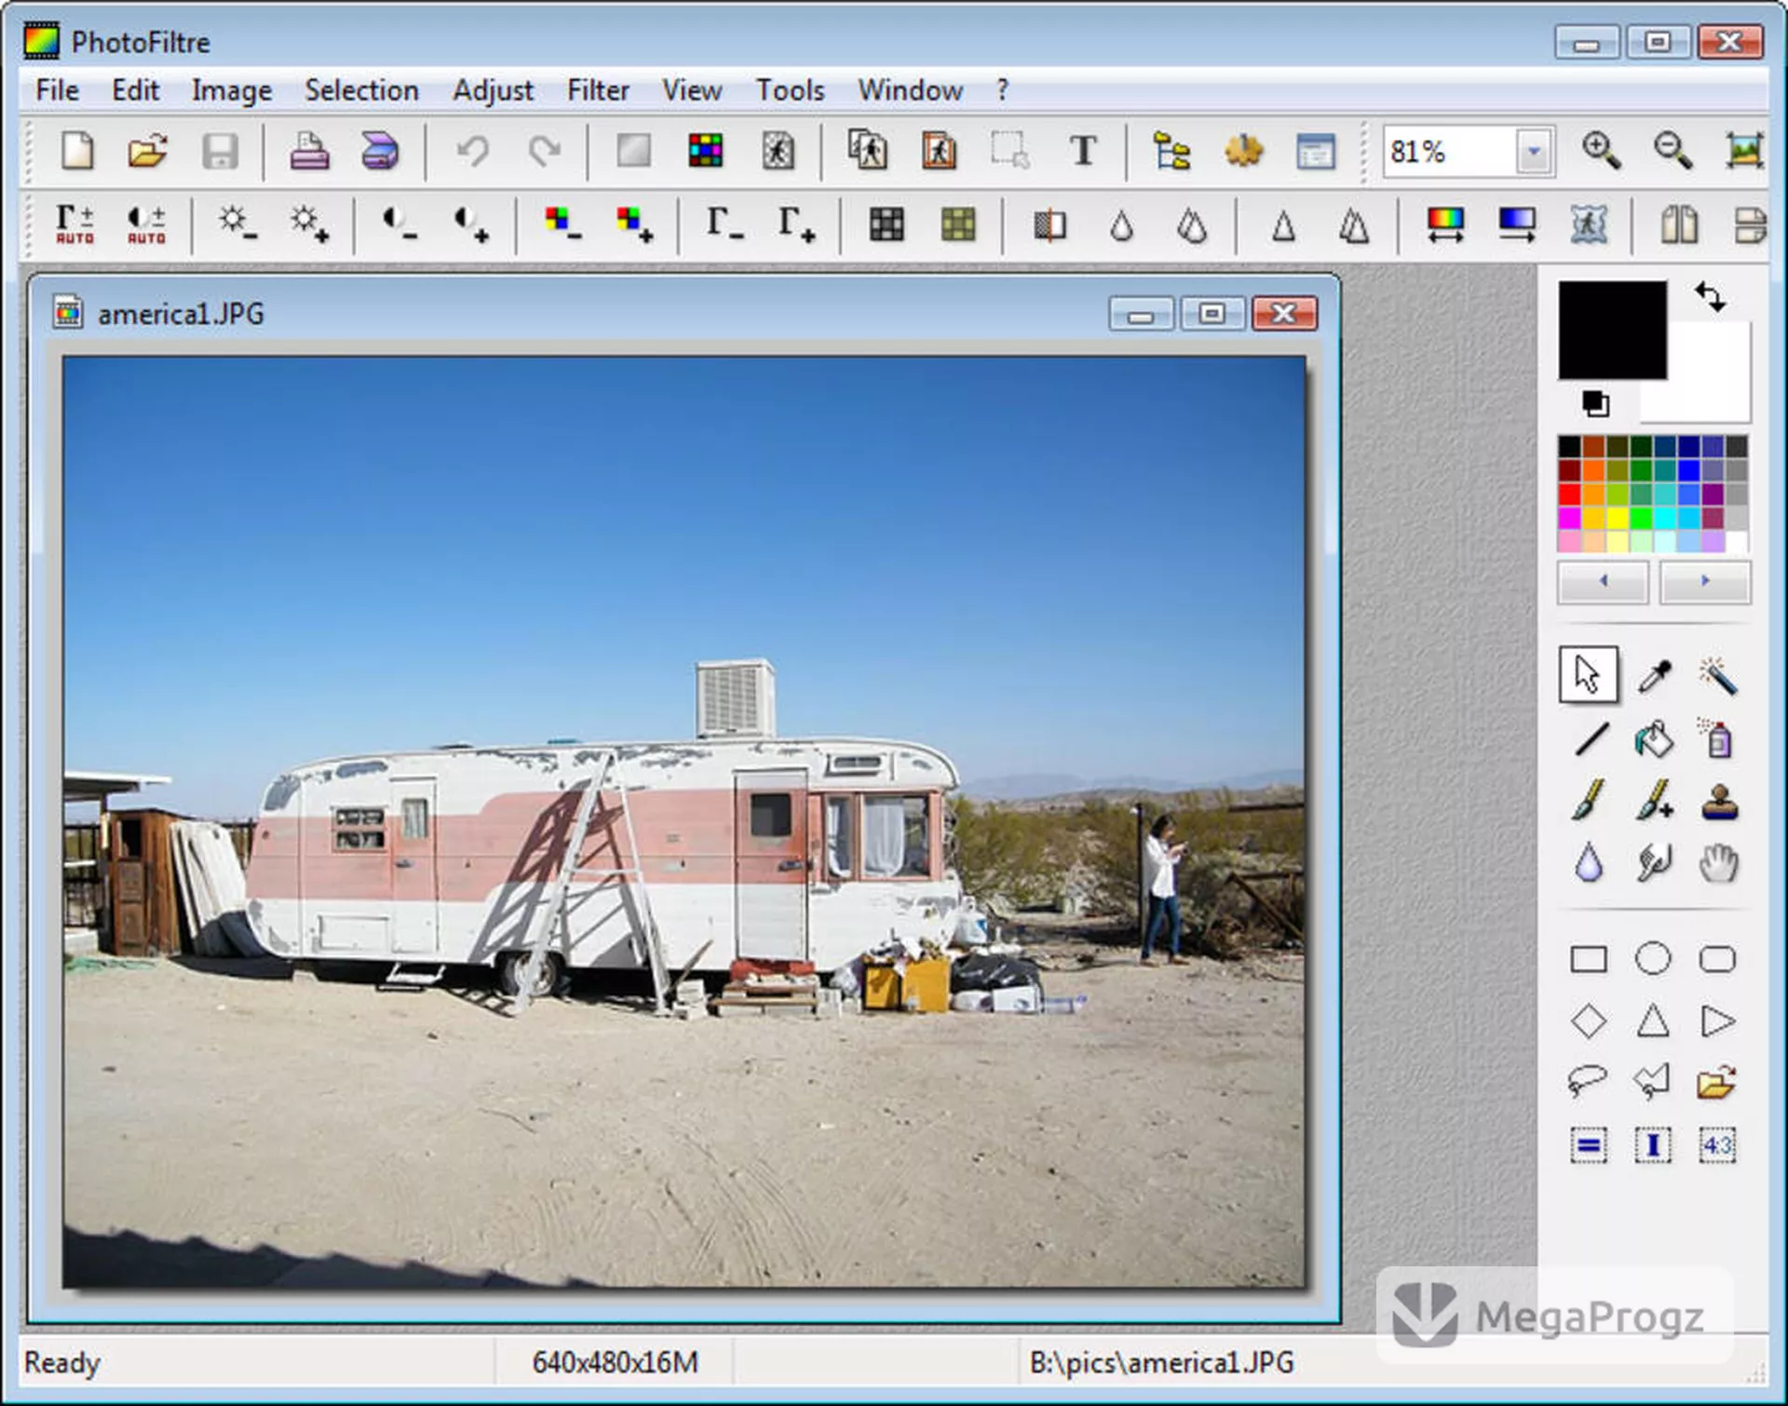This screenshot has height=1406, width=1788.
Task: Select the Fill paint bucket tool
Action: click(x=1654, y=739)
